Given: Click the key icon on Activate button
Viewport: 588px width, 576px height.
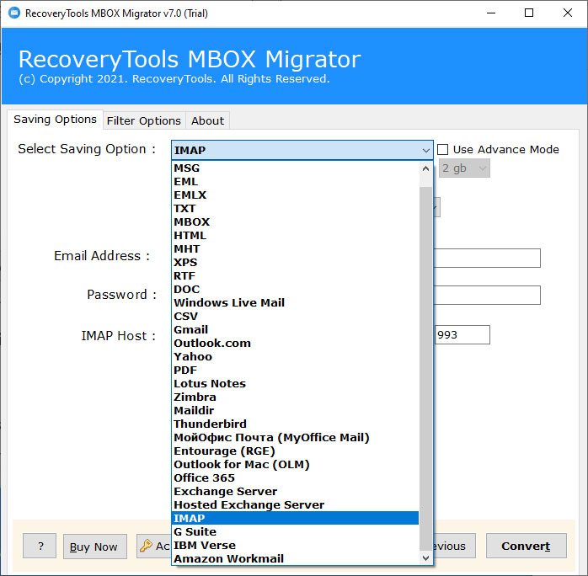Looking at the screenshot, I should 146,546.
